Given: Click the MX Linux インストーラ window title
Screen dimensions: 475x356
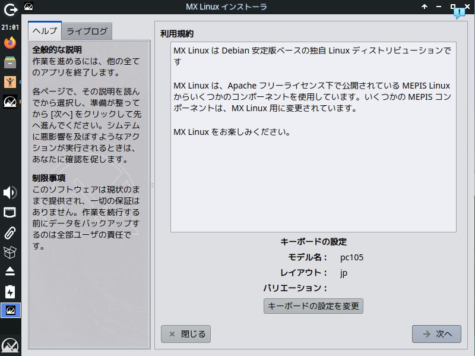Looking at the screenshot, I should [226, 7].
